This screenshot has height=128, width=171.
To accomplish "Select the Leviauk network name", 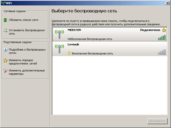I will tap(73, 44).
